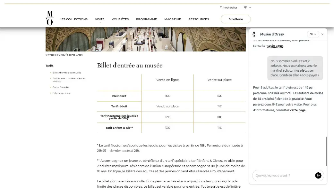334x196 pixels.
Task: Go to Visites avec conférenciers et ateliers
Action: [x=69, y=80]
